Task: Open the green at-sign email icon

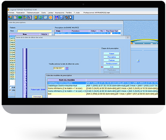Action: (x=41, y=17)
